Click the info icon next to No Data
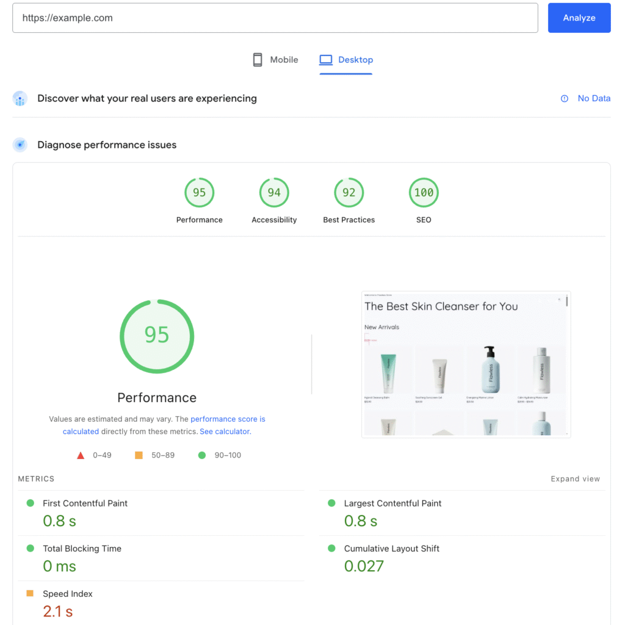Screen dimensions: 625x625 click(x=563, y=98)
